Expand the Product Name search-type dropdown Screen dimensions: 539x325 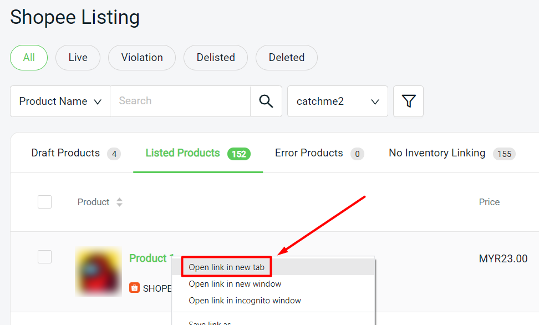(x=60, y=101)
